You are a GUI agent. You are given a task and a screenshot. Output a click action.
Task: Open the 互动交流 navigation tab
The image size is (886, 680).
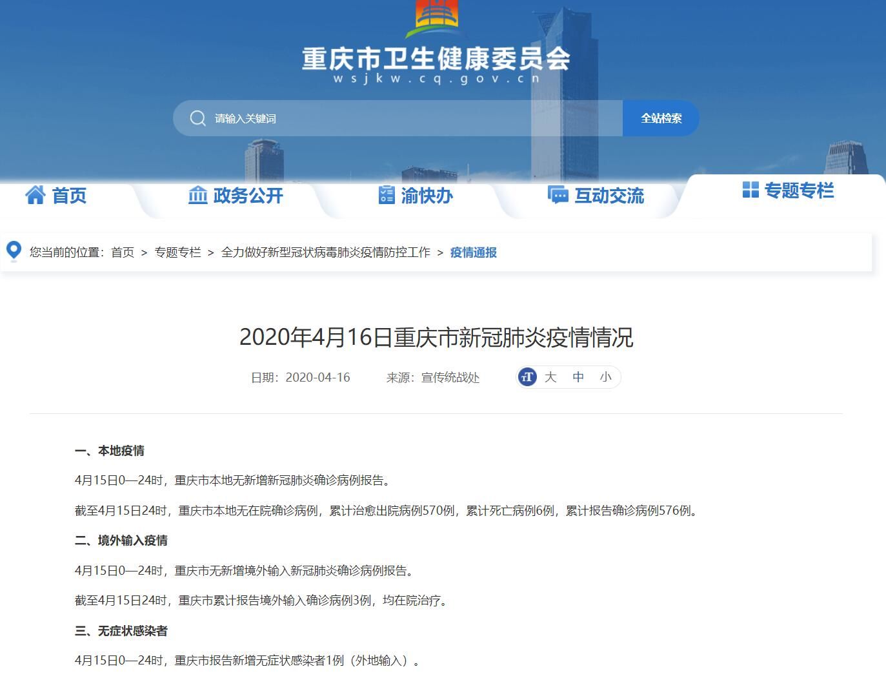coord(609,196)
